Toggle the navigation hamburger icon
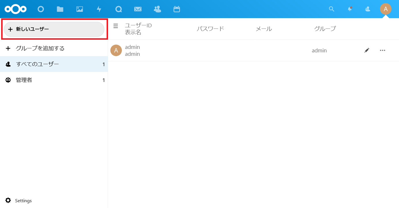Viewport: 399px width, 208px height. [116, 26]
